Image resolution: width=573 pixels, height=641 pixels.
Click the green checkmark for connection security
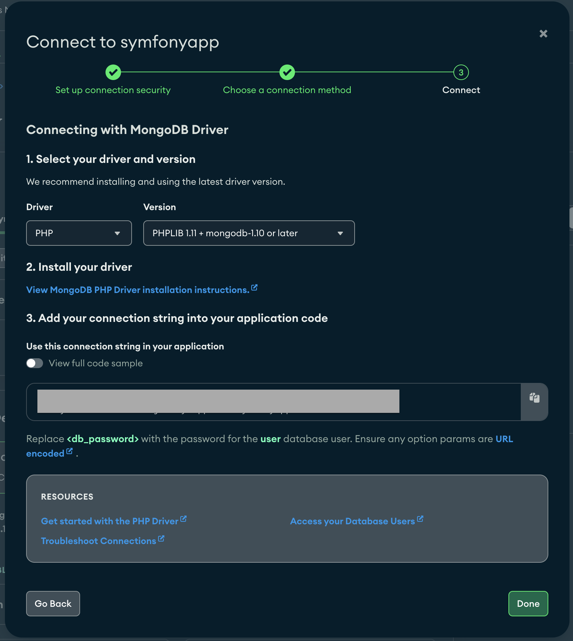(x=113, y=72)
